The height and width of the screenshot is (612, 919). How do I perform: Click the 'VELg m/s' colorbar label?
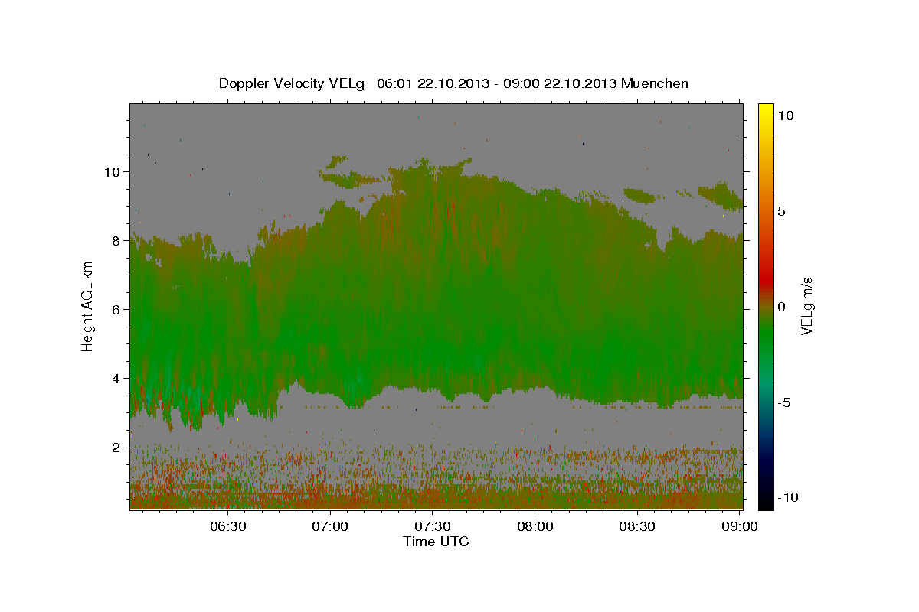click(x=806, y=306)
